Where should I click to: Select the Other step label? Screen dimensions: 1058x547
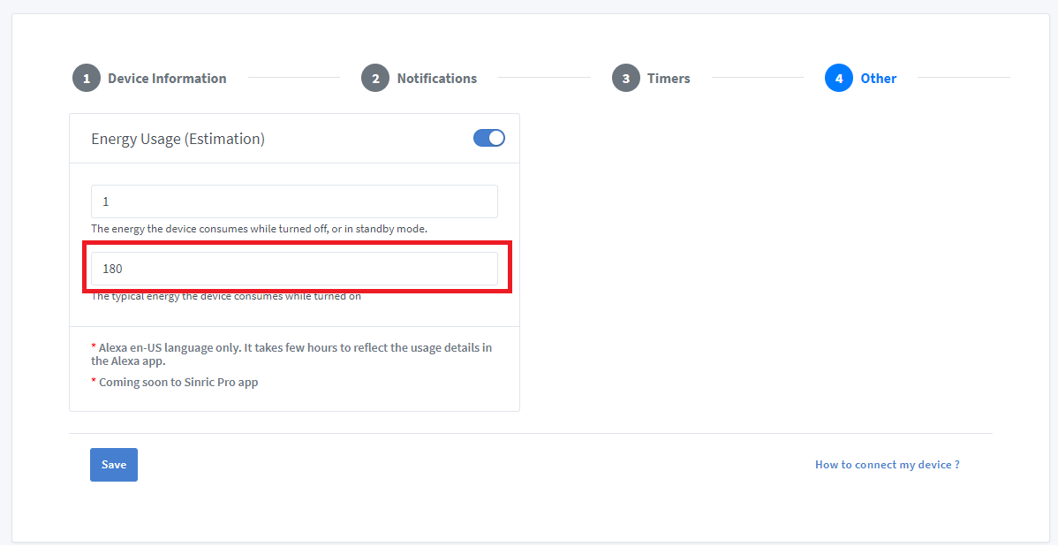pos(878,79)
